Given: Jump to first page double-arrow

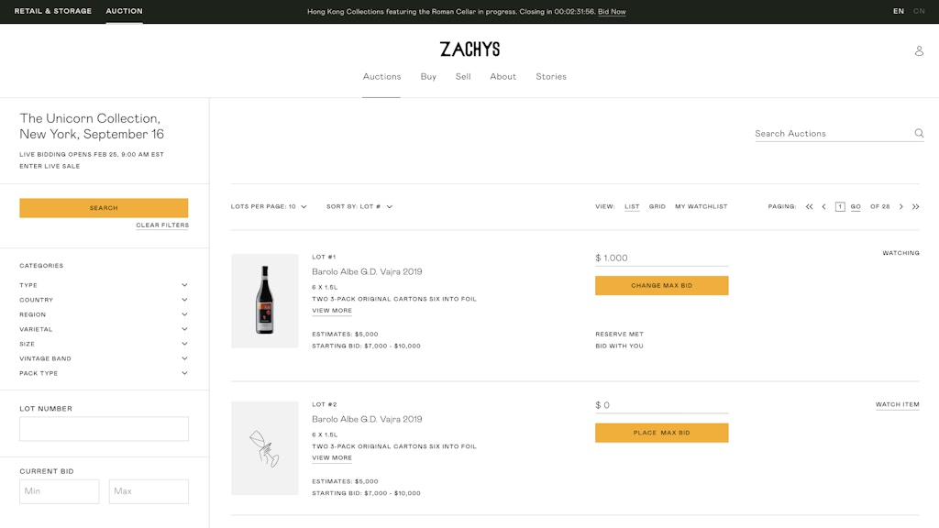Looking at the screenshot, I should click(809, 206).
